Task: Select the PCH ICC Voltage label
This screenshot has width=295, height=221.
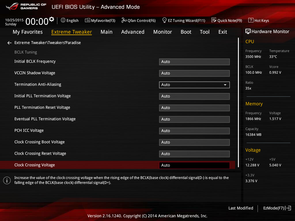Action: (x=29, y=130)
